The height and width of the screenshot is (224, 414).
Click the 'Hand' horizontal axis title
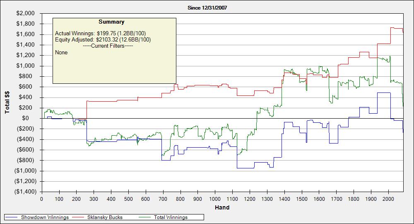pos(222,207)
